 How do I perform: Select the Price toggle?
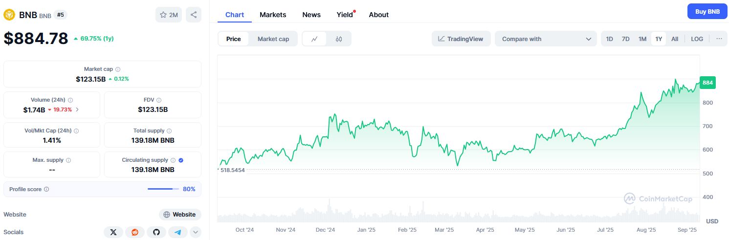click(234, 39)
